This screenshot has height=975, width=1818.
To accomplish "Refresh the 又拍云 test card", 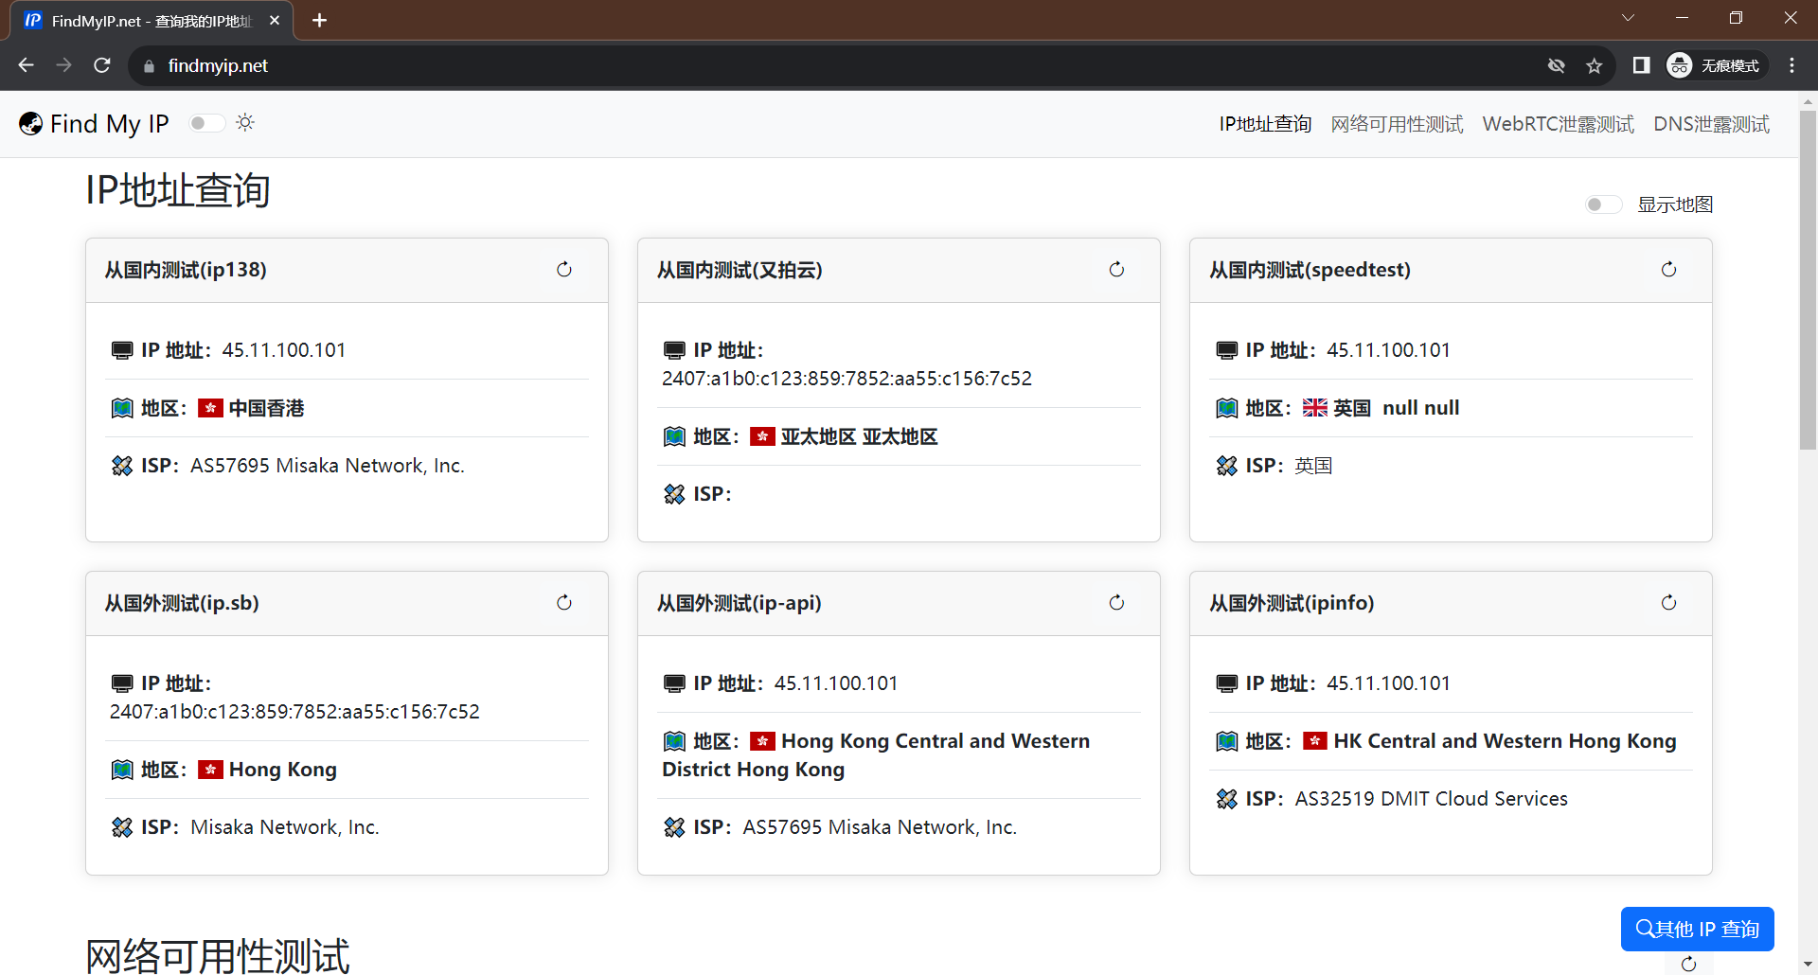I will pos(1116,270).
